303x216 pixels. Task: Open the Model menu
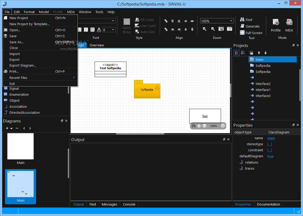[44, 12]
